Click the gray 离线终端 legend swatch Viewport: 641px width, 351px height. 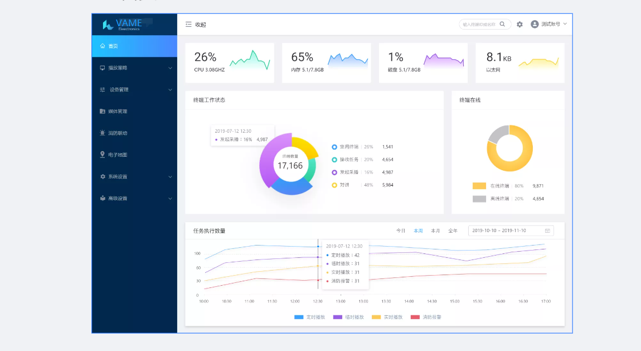tap(479, 199)
